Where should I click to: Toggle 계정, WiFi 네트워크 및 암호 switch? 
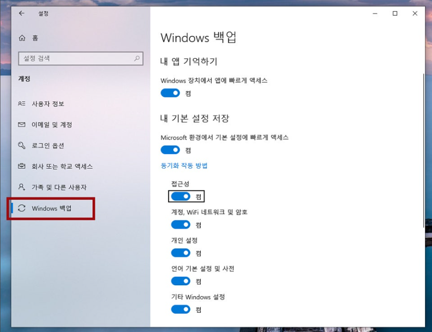pos(181,225)
